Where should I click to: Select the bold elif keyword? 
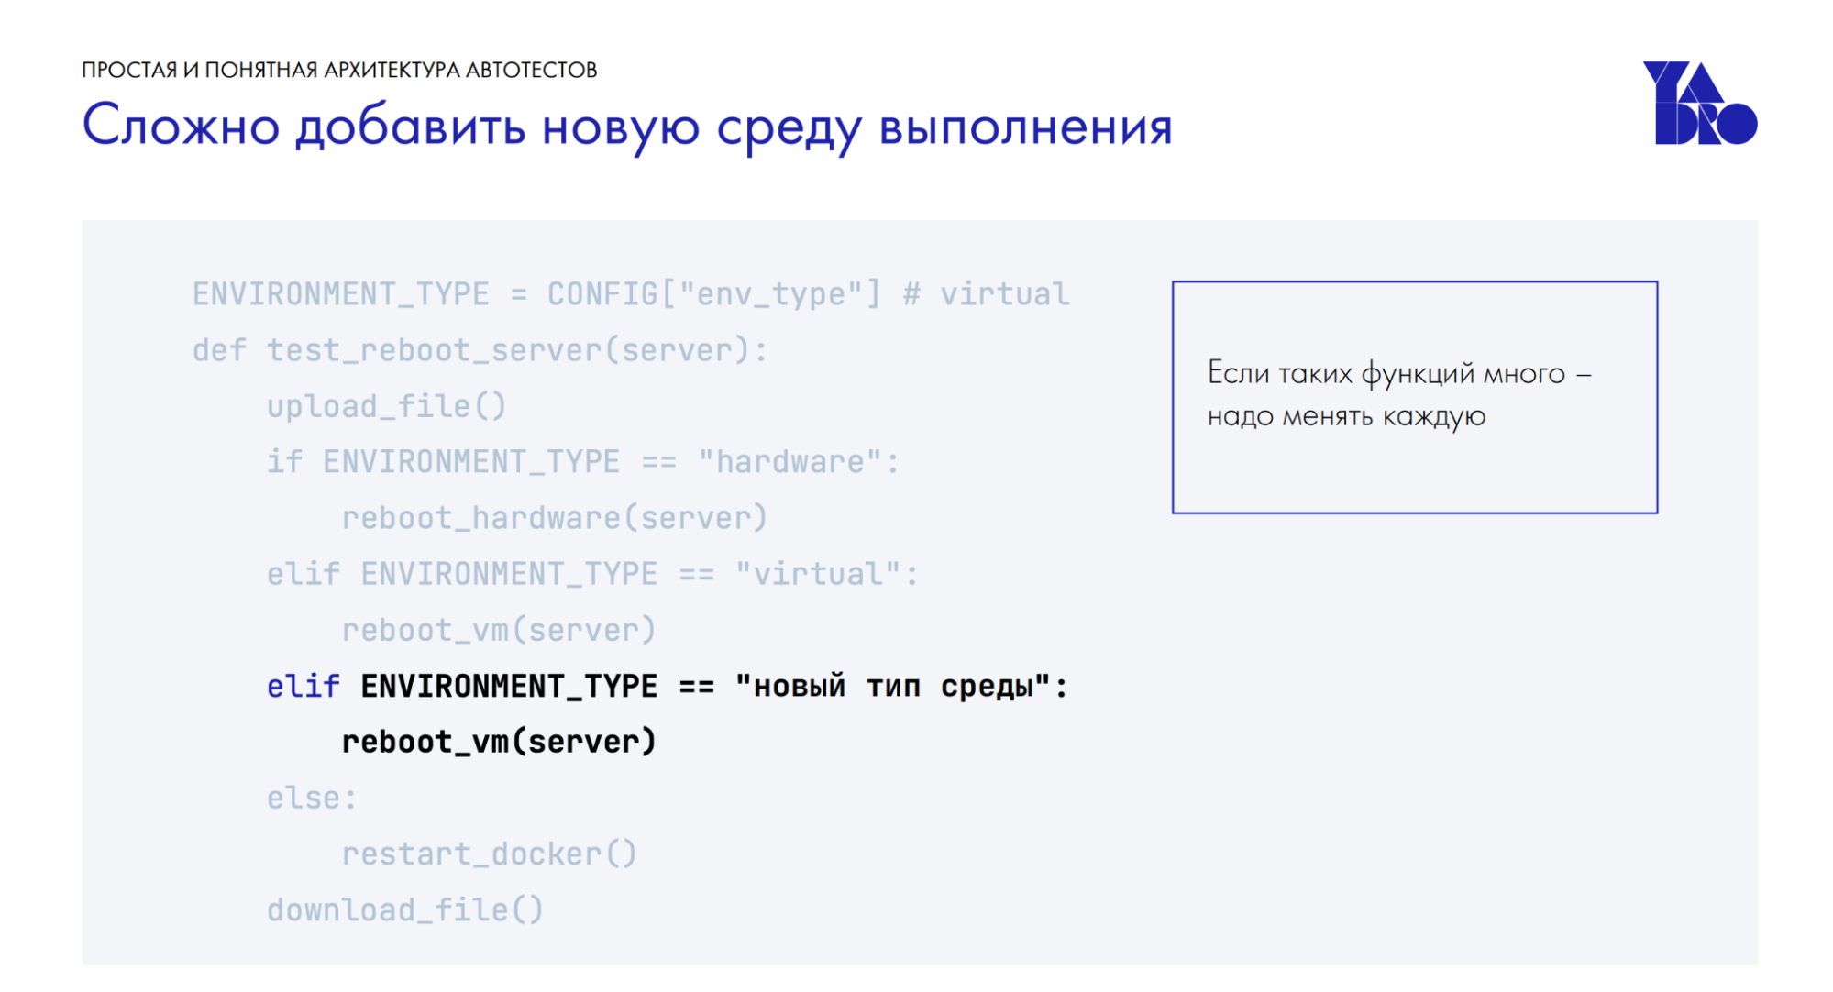[x=302, y=685]
